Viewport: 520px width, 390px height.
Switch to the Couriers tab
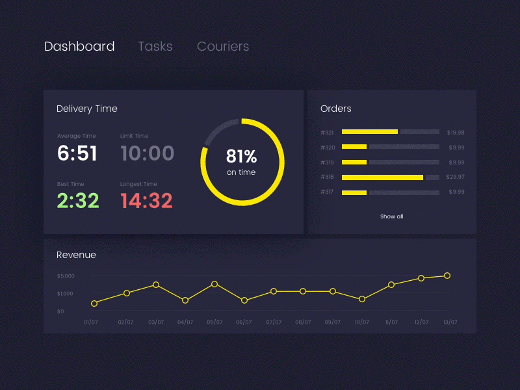tap(223, 46)
